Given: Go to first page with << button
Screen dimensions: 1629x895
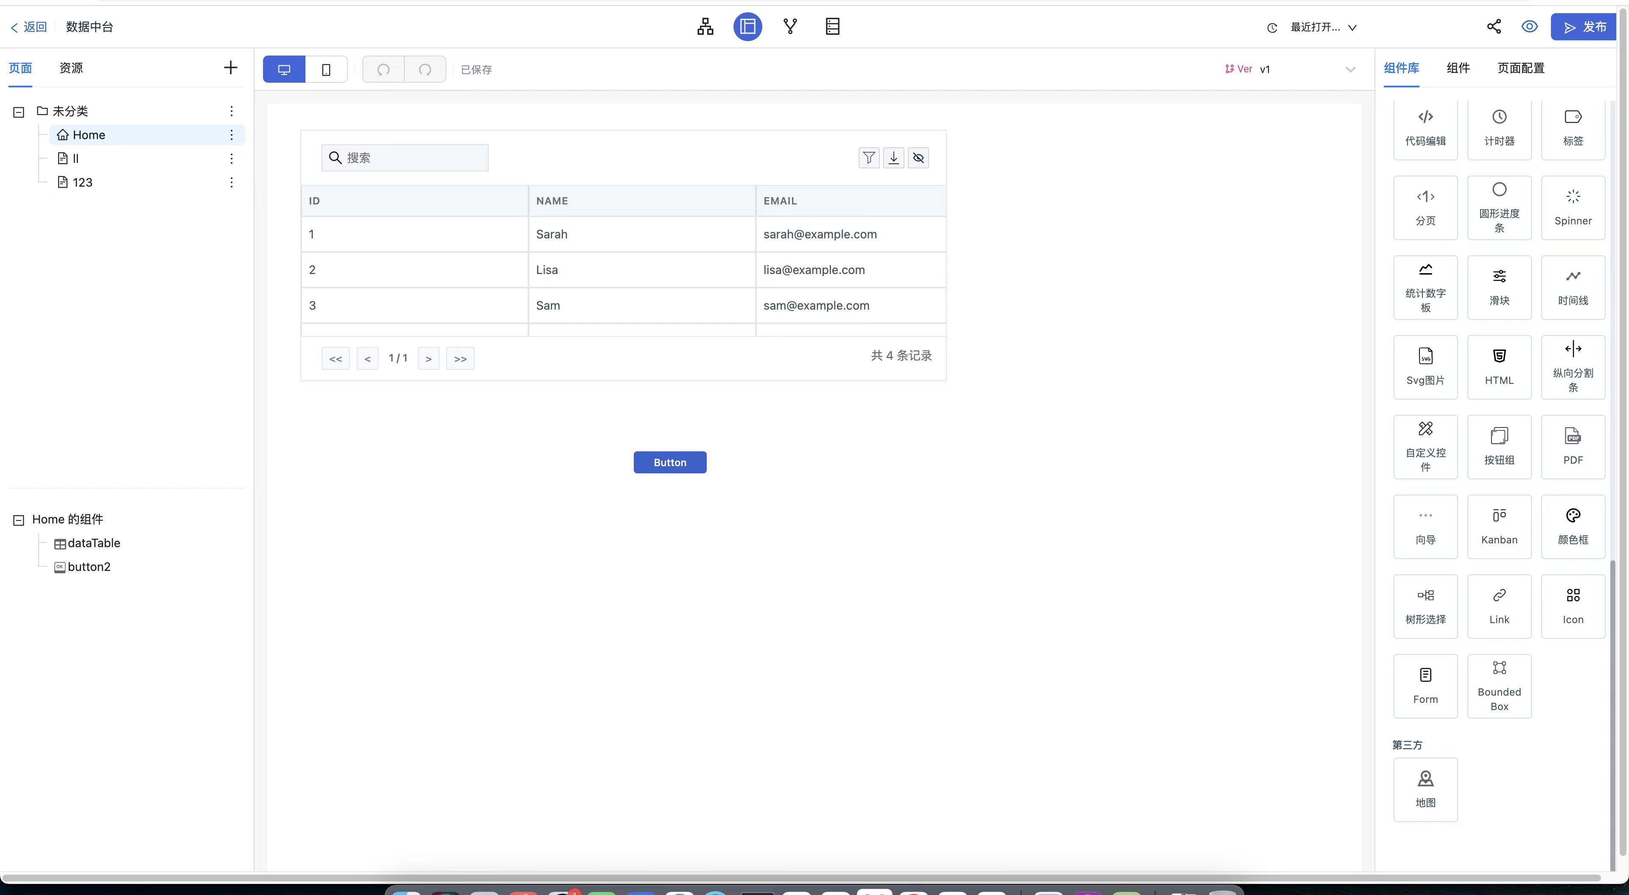Looking at the screenshot, I should click(335, 358).
